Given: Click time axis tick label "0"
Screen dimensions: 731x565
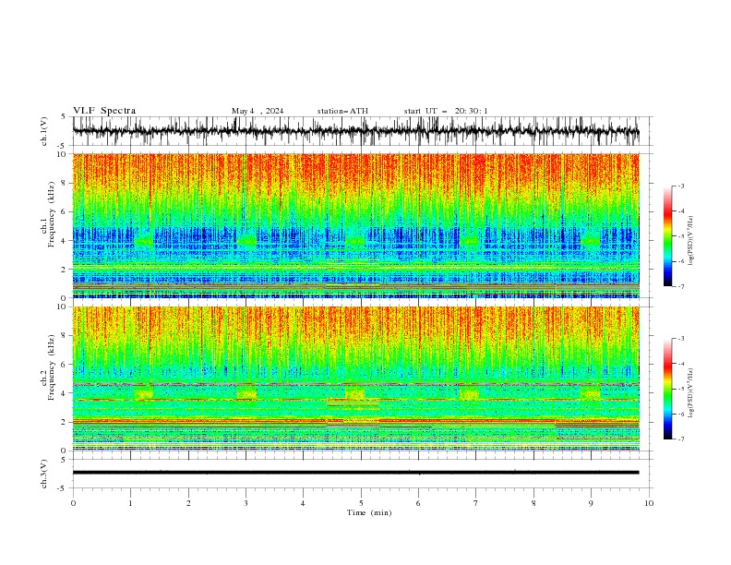Looking at the screenshot, I should tap(73, 503).
